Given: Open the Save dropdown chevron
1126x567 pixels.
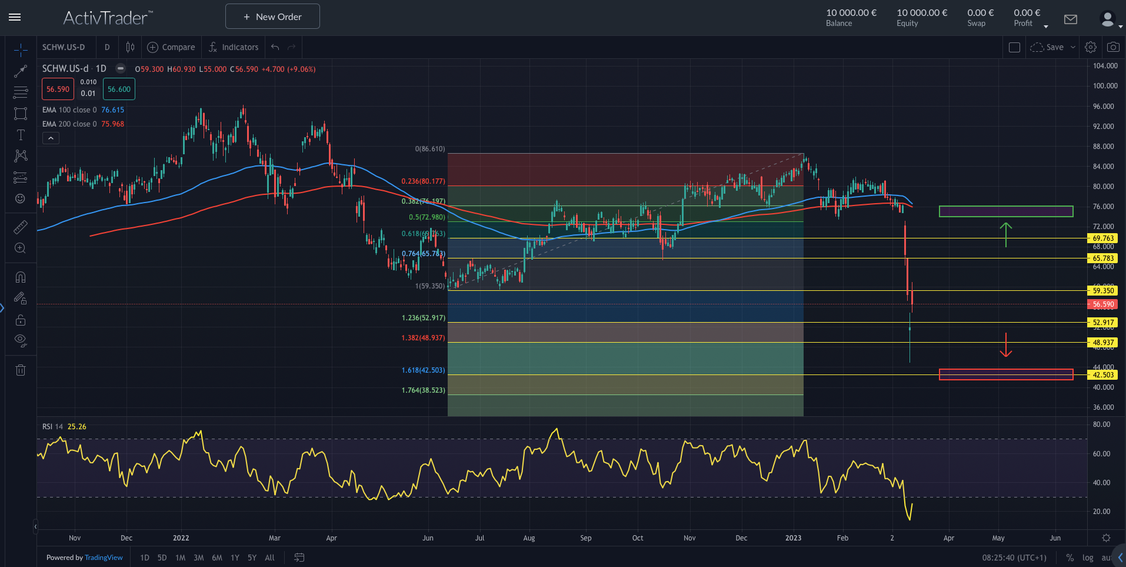Looking at the screenshot, I should 1073,47.
